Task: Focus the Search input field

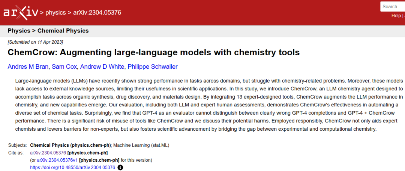Action: pyautogui.click(x=393, y=6)
